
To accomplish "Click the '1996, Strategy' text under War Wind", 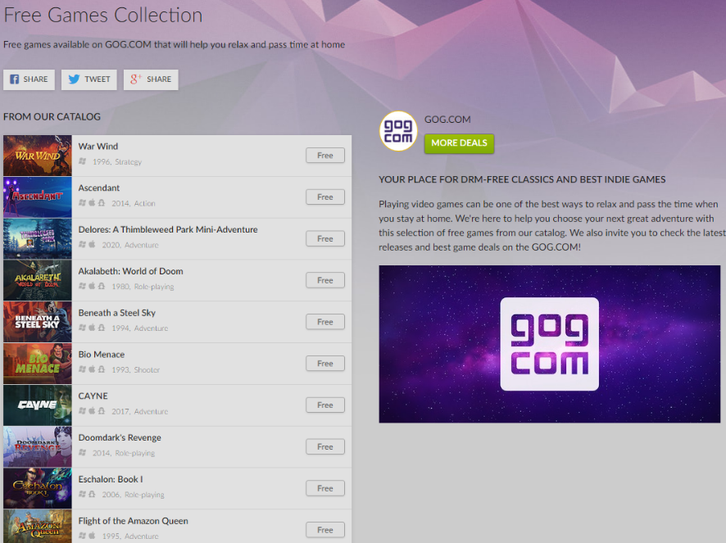I will tap(117, 162).
